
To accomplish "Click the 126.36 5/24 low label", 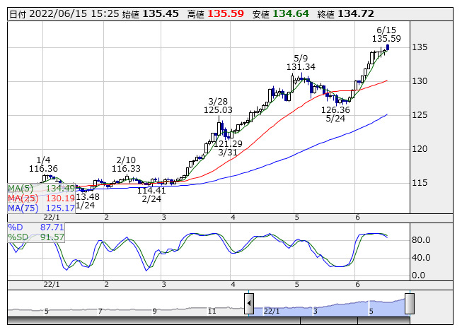I will click(x=335, y=114).
